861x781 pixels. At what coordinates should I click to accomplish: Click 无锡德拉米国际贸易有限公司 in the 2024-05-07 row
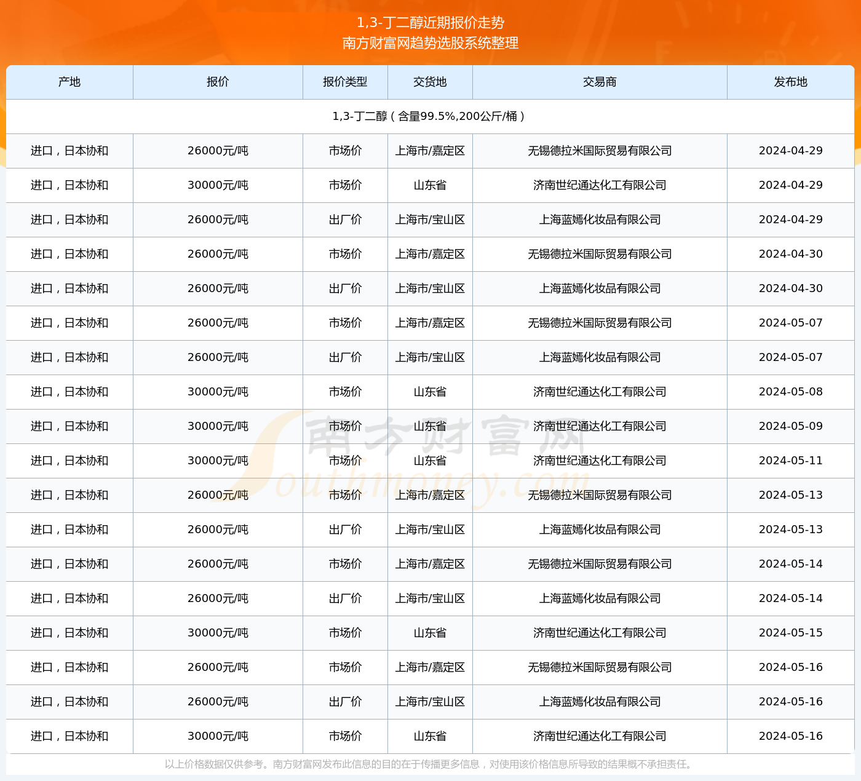point(600,323)
